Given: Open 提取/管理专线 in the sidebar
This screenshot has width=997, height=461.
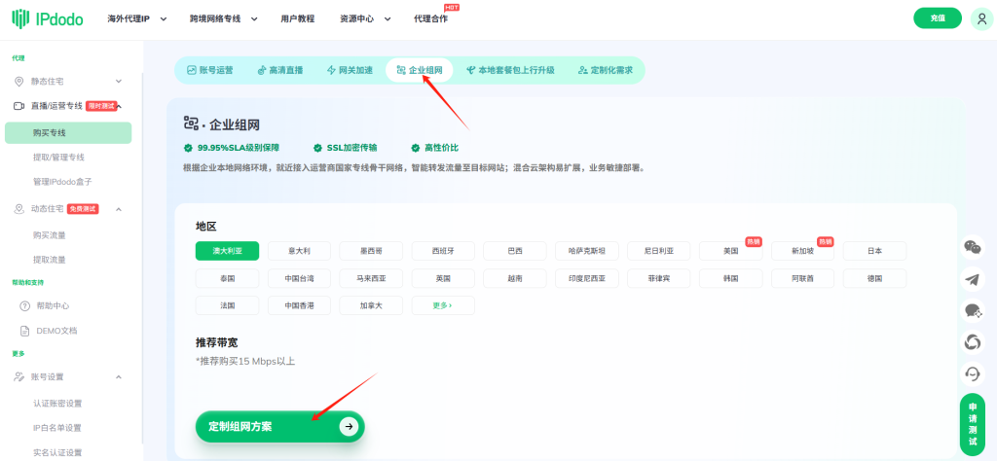Looking at the screenshot, I should tap(58, 157).
